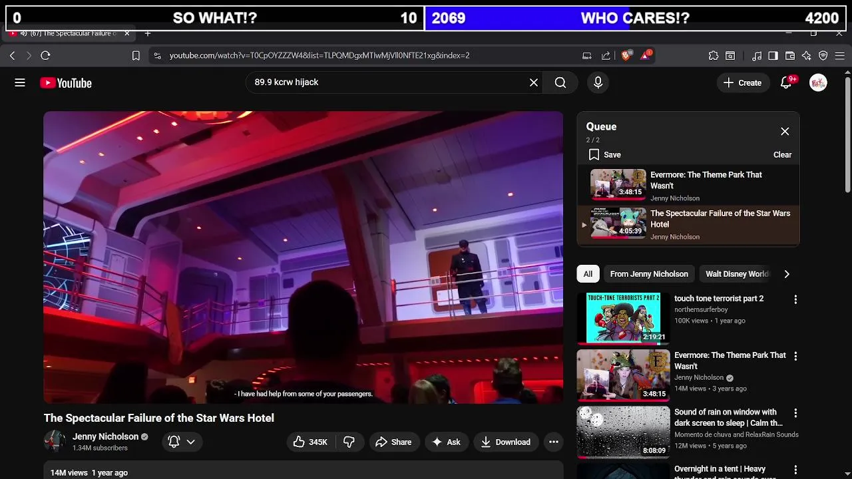Open the YouTube hamburger guide menu
This screenshot has width=852, height=479.
click(x=20, y=82)
